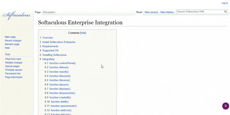Open Related changes
This screenshot has height=115, width=230.
(14, 63)
